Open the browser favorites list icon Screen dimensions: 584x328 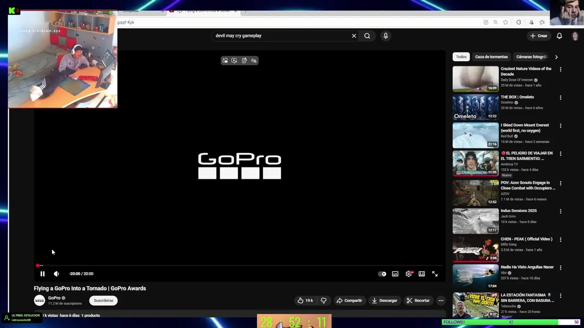(x=542, y=22)
